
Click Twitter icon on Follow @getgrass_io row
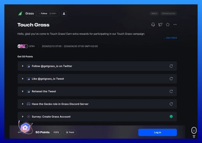click(29, 66)
